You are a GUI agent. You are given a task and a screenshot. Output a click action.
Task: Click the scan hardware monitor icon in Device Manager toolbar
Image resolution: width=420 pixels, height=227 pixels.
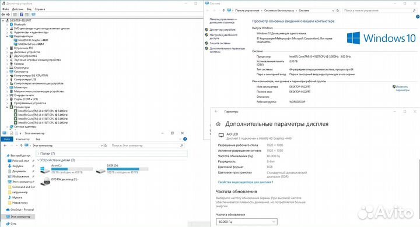pyautogui.click(x=33, y=15)
